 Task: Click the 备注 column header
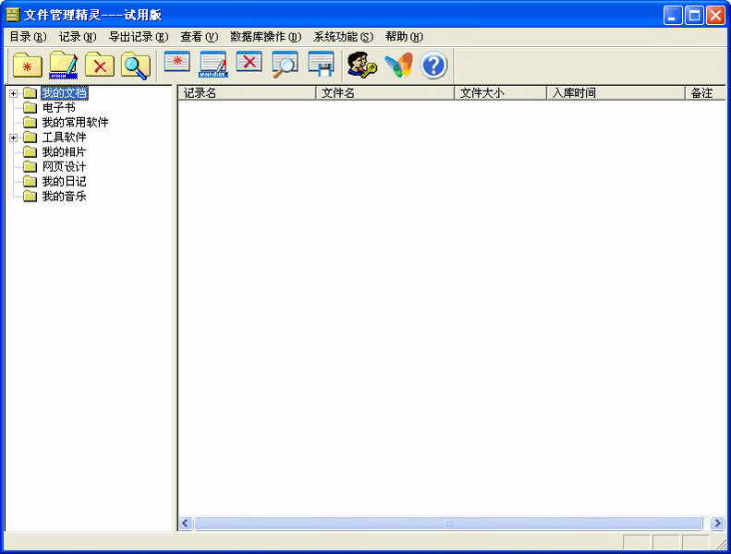[x=705, y=93]
